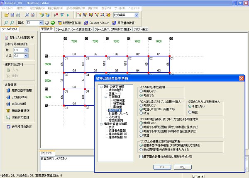Click the アウトプット tab
The image size is (249, 178).
47,153
